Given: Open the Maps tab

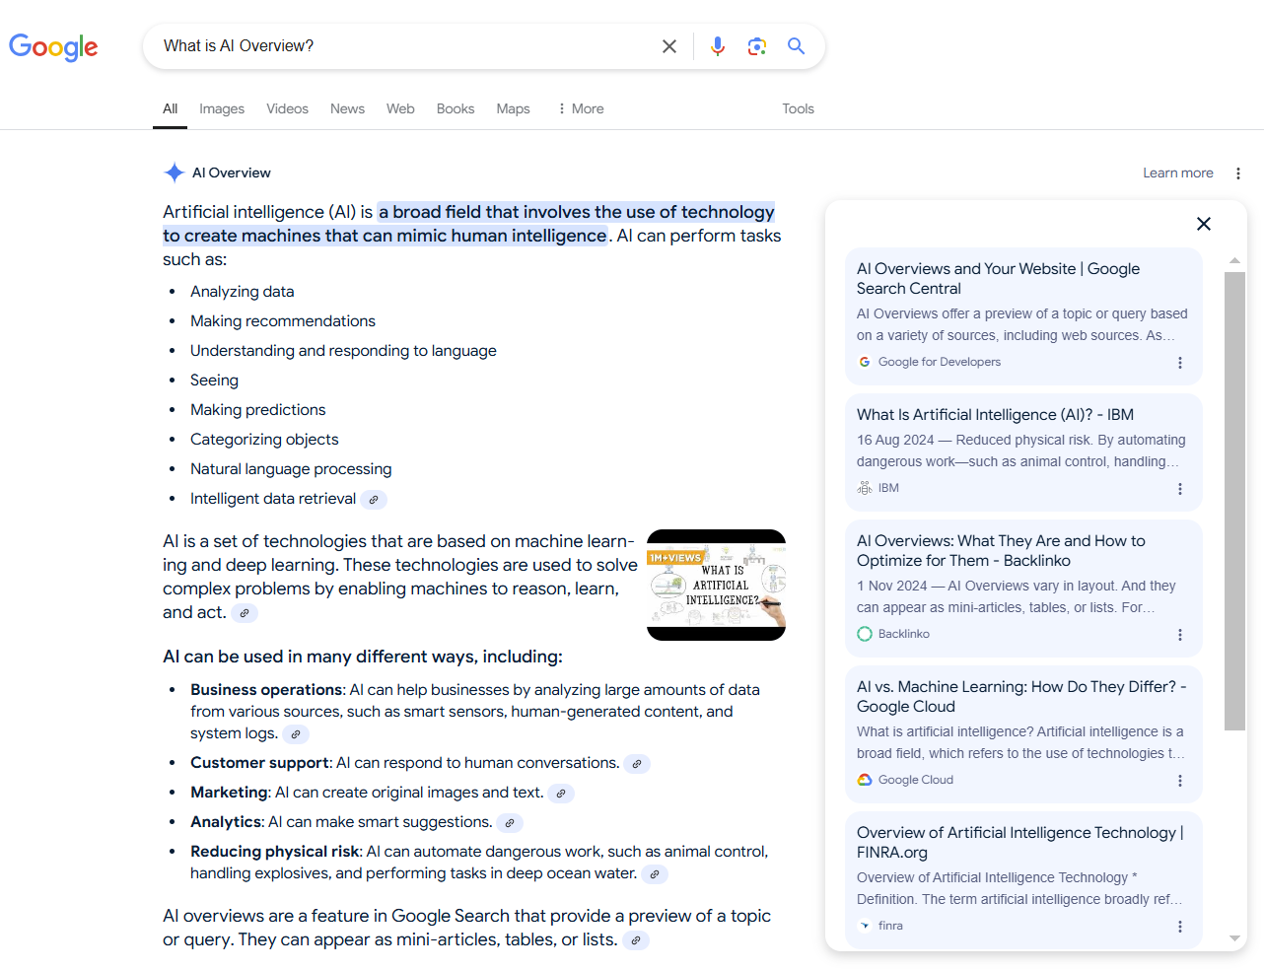Looking at the screenshot, I should pyautogui.click(x=513, y=108).
